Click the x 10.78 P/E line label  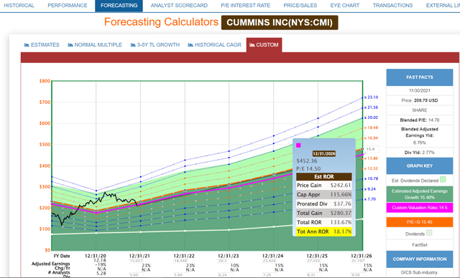(x=371, y=178)
